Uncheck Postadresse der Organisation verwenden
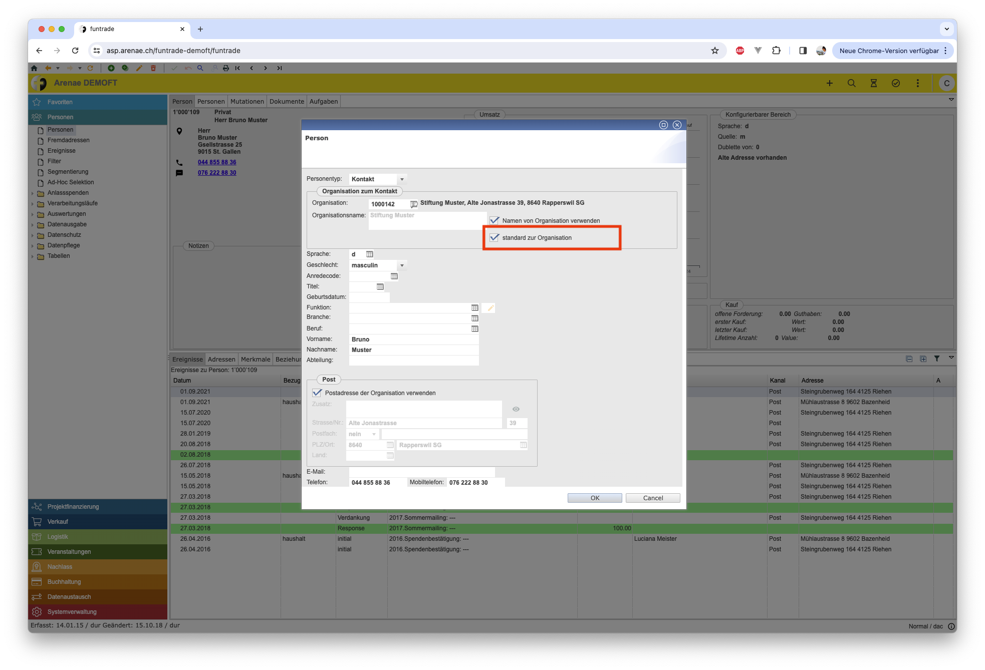Image resolution: width=985 pixels, height=670 pixels. click(317, 393)
